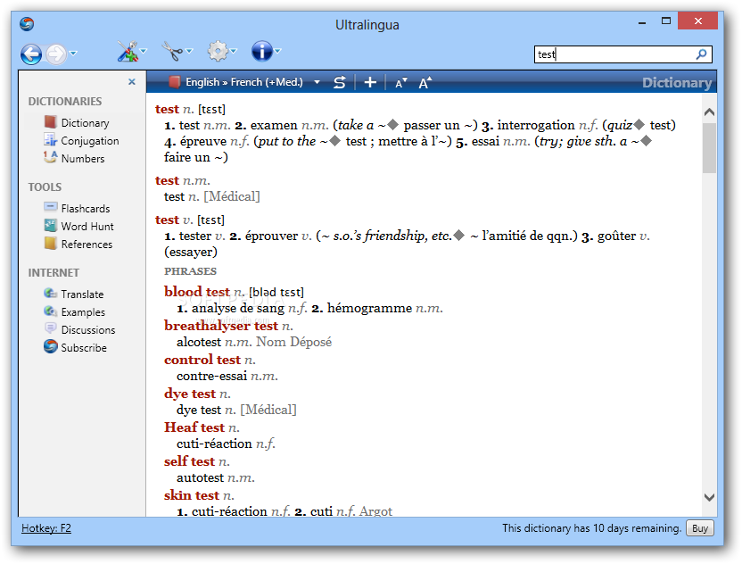742x564 pixels.
Task: Click the Conjugation icon in sidebar
Action: pos(50,140)
